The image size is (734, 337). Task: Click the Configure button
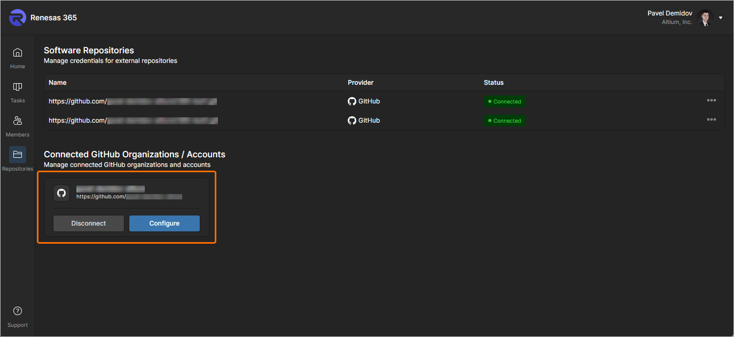pyautogui.click(x=165, y=223)
